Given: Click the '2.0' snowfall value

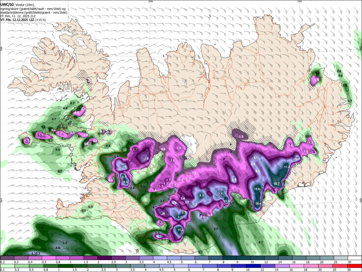Looking at the screenshot, I should coord(173,160).
